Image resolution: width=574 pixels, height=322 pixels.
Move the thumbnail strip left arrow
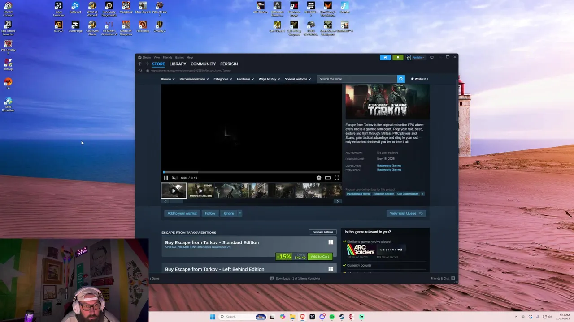pyautogui.click(x=165, y=201)
